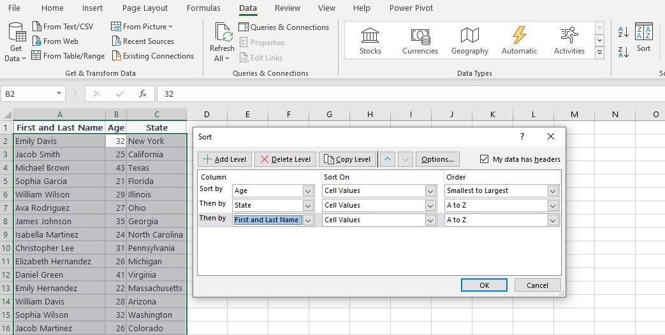Click the greyed Properties command

click(x=261, y=42)
